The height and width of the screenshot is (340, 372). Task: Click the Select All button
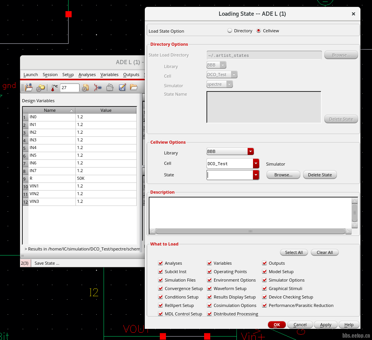click(x=294, y=252)
